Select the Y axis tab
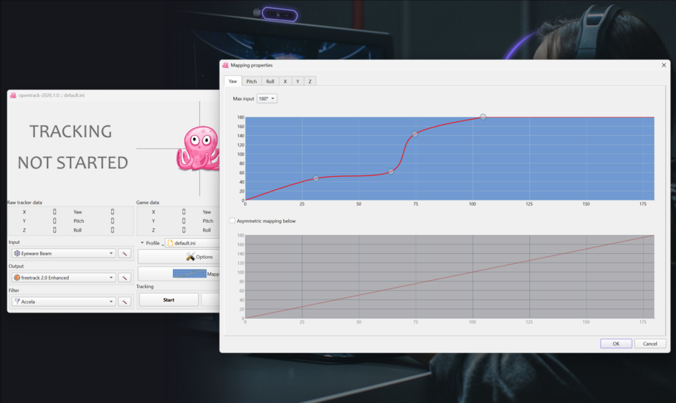 298,81
